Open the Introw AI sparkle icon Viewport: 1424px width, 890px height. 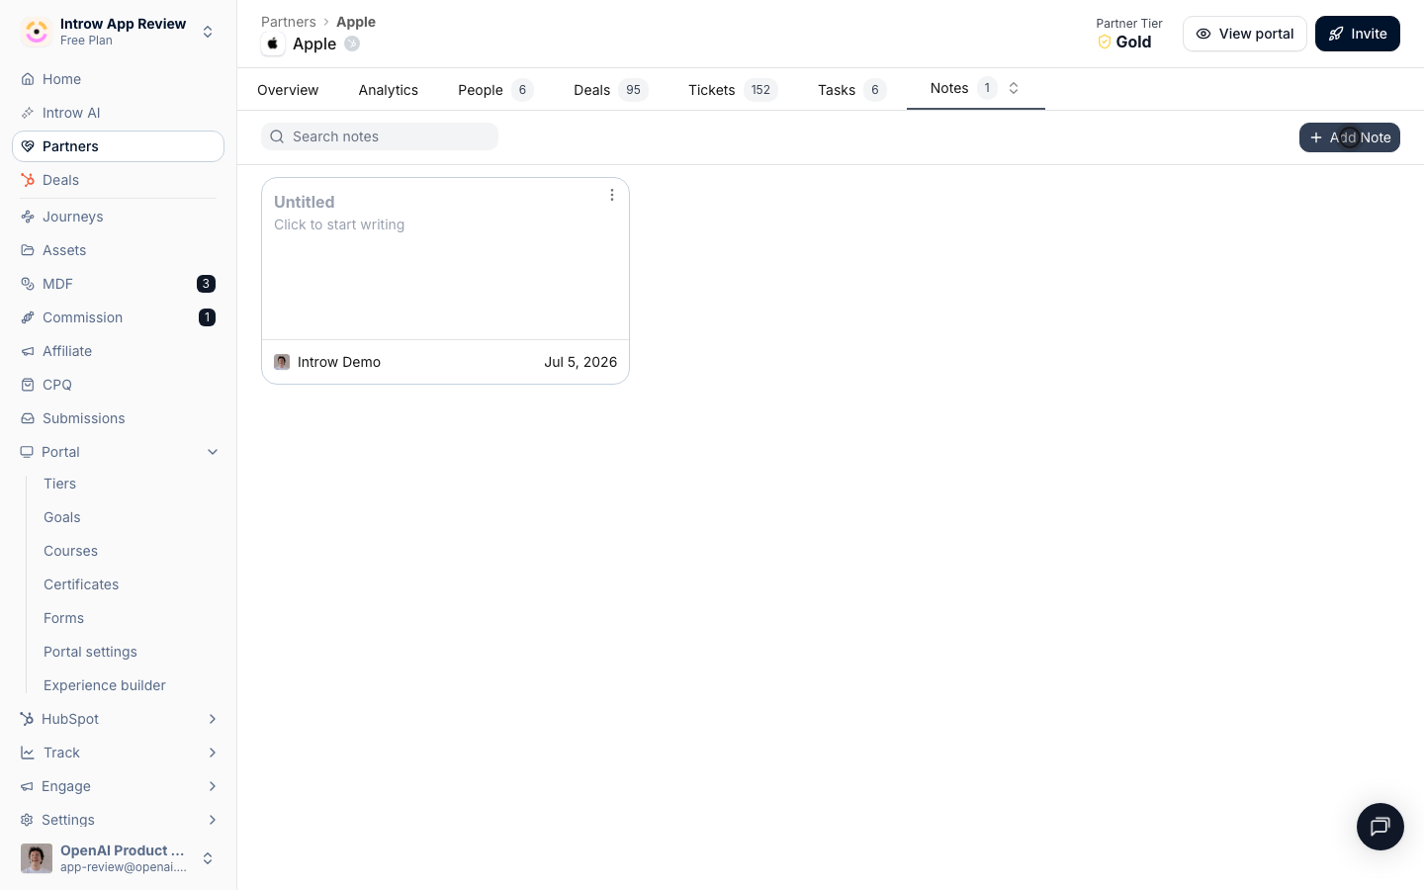(x=28, y=113)
